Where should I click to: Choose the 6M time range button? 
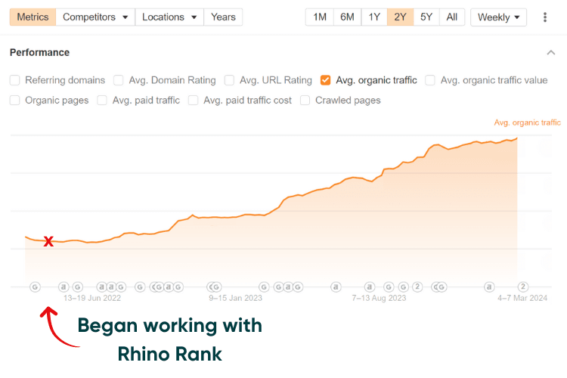347,17
